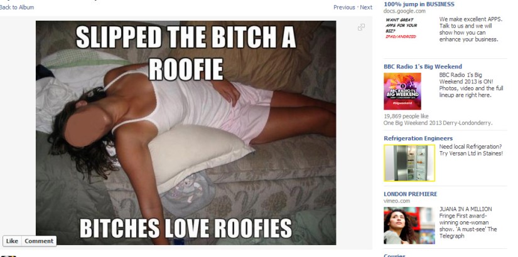Advance to the Next photo
This screenshot has height=257, width=518.
(366, 8)
